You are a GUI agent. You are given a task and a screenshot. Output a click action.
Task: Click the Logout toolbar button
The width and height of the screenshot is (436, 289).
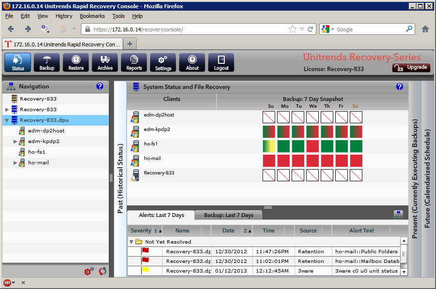pyautogui.click(x=221, y=63)
